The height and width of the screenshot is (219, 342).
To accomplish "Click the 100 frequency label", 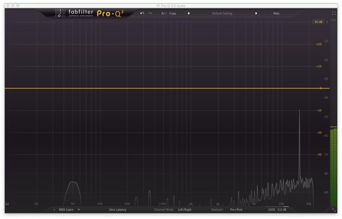I will pyautogui.click(x=100, y=204).
